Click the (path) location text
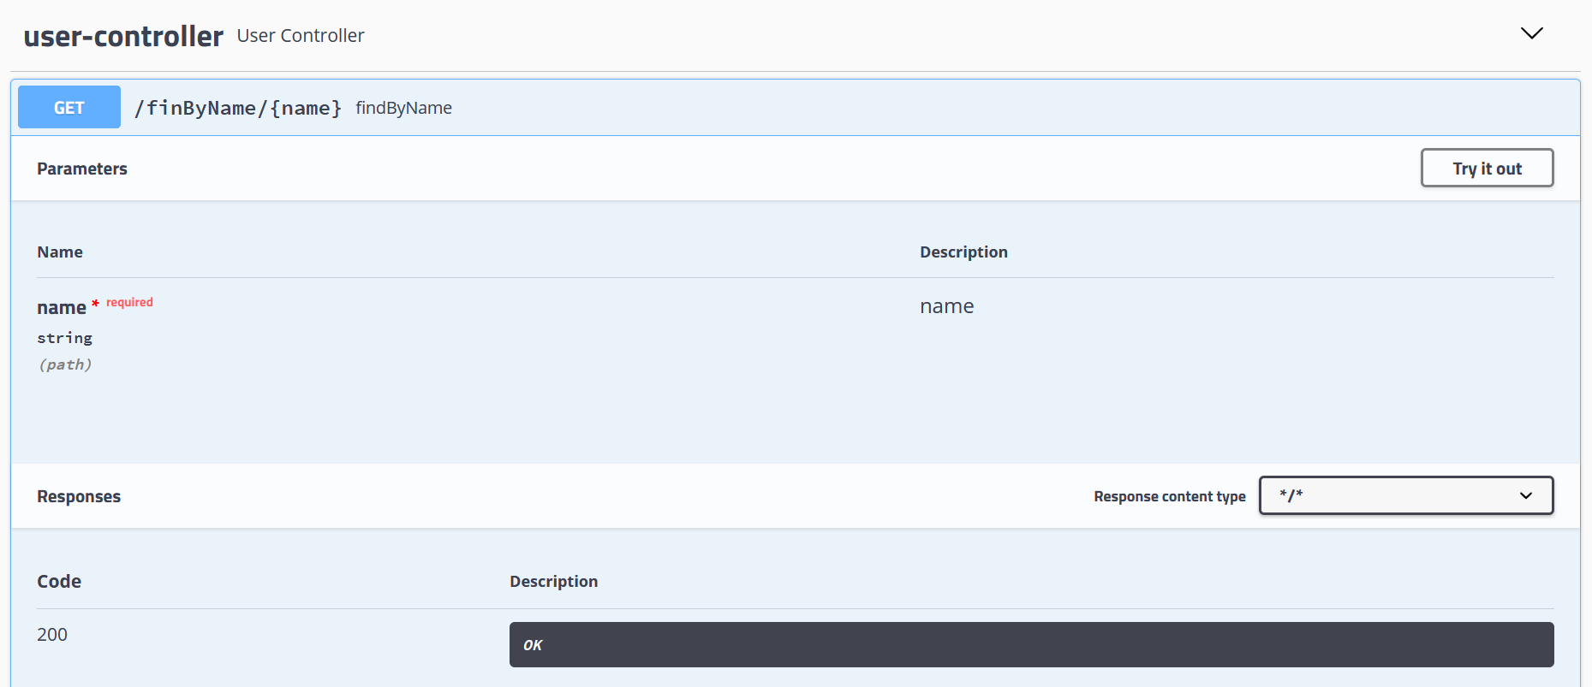The image size is (1592, 687). 65,364
